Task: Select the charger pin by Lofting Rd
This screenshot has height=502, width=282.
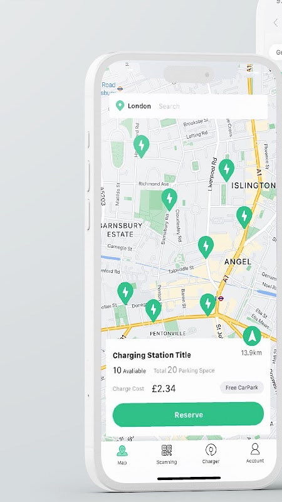Action: tap(142, 146)
